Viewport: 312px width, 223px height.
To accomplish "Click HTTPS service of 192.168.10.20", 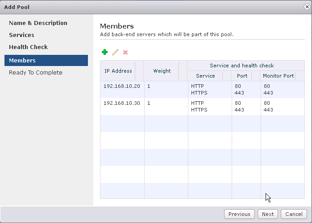I will tap(199, 93).
